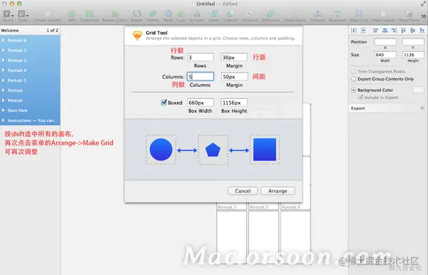Open the Background Color swatch
The height and width of the screenshot is (275, 428).
pos(418,90)
